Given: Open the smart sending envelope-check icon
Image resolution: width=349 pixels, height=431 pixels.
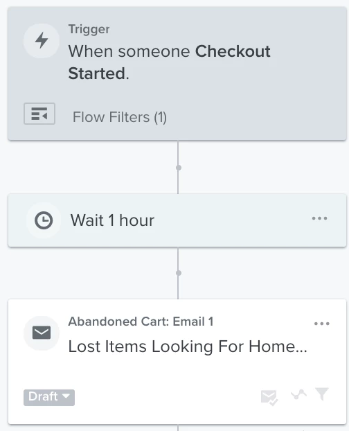Looking at the screenshot, I should pyautogui.click(x=269, y=398).
